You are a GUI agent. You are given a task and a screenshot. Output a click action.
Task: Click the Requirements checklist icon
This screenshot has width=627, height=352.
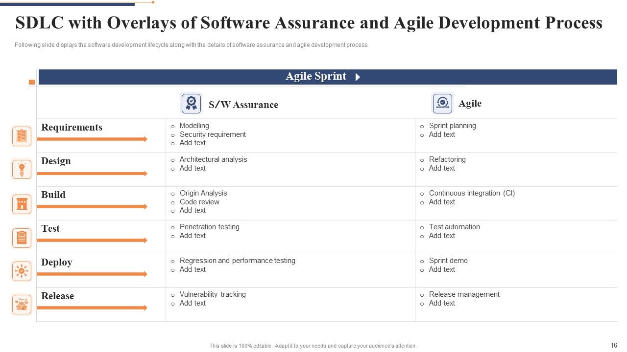22,136
